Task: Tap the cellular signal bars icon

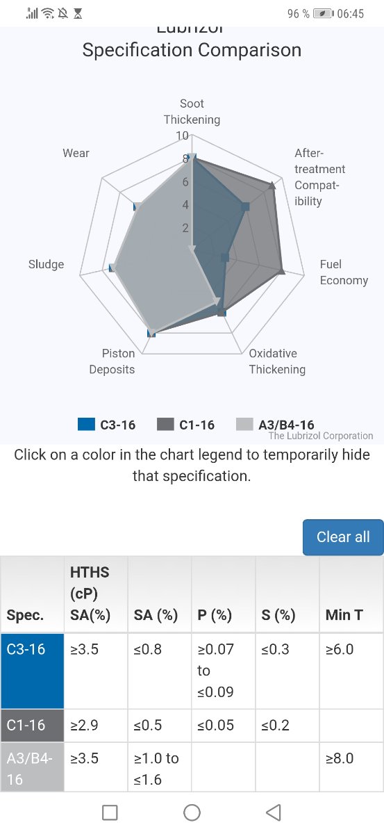Action: [x=32, y=13]
